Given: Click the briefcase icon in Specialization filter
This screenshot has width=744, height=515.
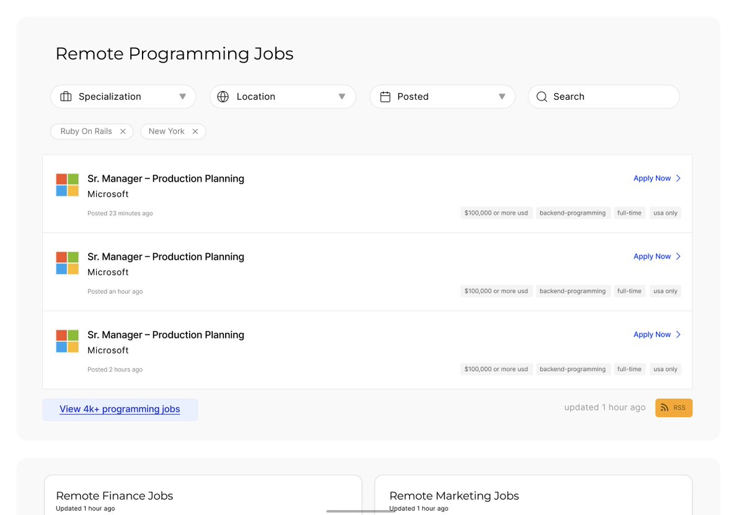Looking at the screenshot, I should coord(66,97).
